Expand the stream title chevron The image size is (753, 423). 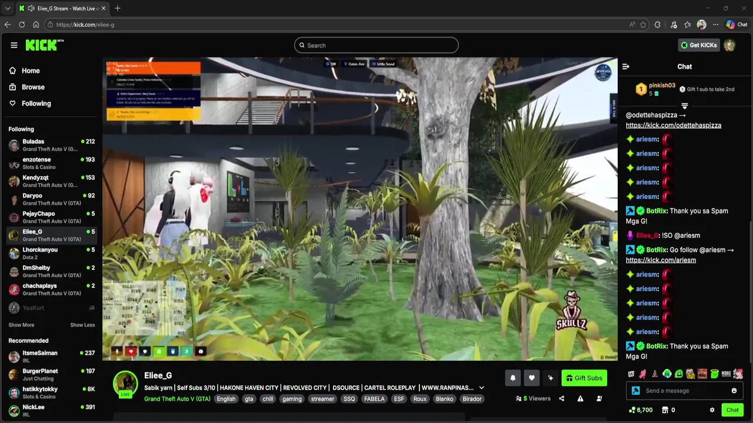[x=481, y=388]
